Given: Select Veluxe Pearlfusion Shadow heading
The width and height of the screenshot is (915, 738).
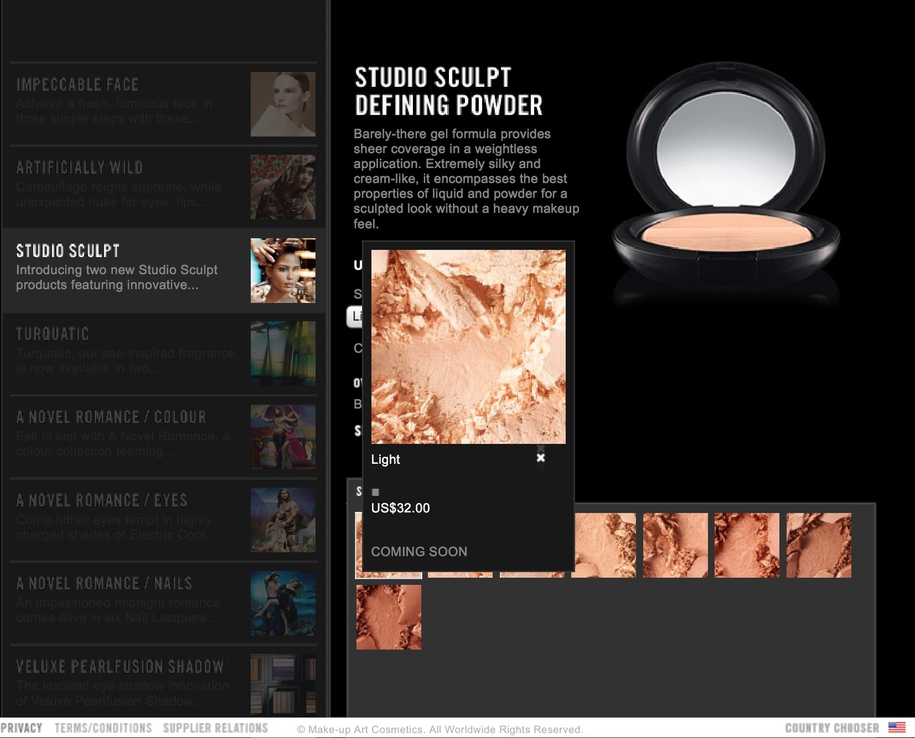Looking at the screenshot, I should [x=120, y=667].
